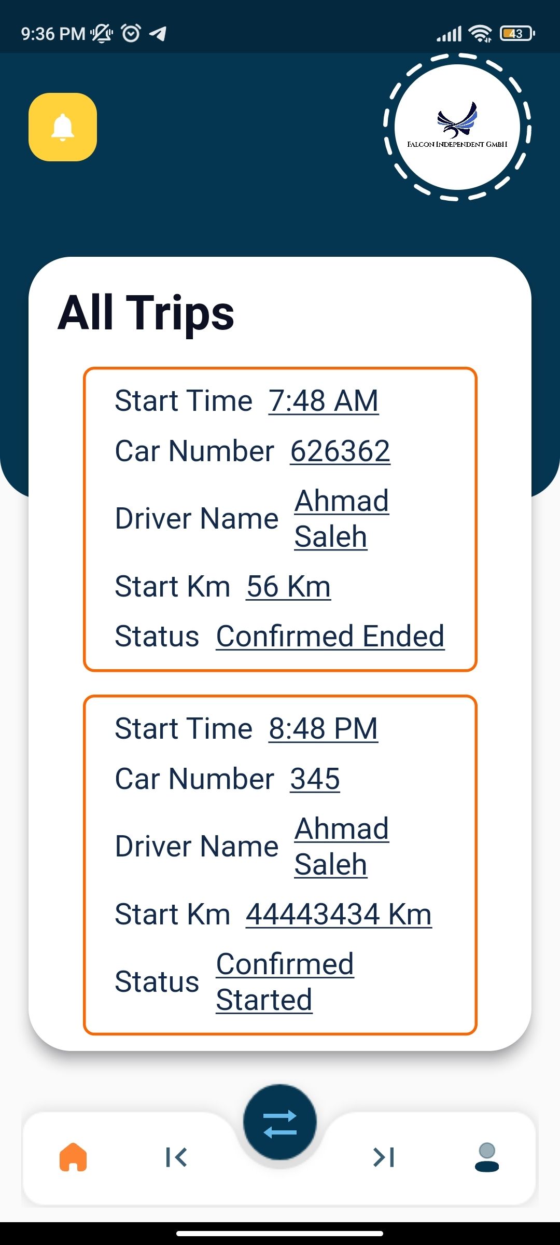Viewport: 560px width, 1245px height.
Task: Tap the skip-to-last arrow icon in bottom bar
Action: 384,1157
